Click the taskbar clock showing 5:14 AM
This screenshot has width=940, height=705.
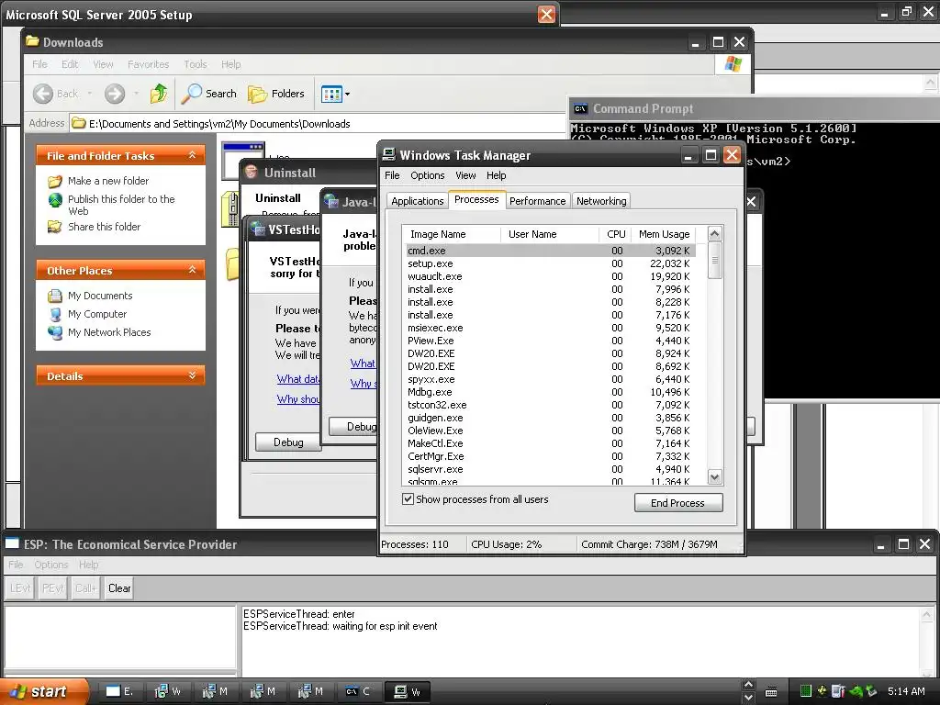point(906,691)
